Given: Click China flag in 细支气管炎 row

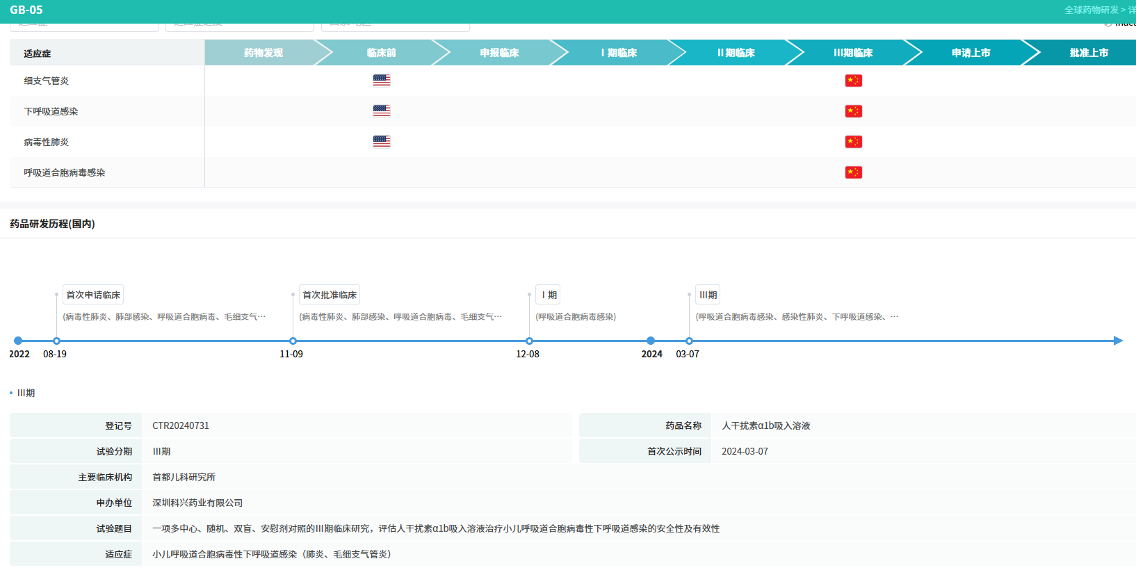Looking at the screenshot, I should [x=853, y=81].
